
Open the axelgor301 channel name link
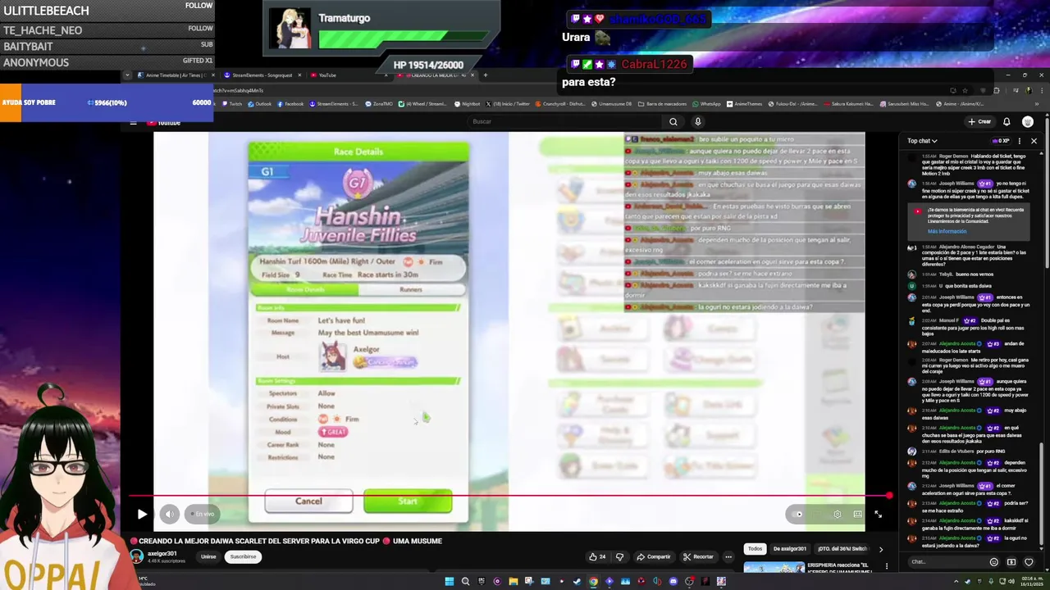click(x=162, y=553)
